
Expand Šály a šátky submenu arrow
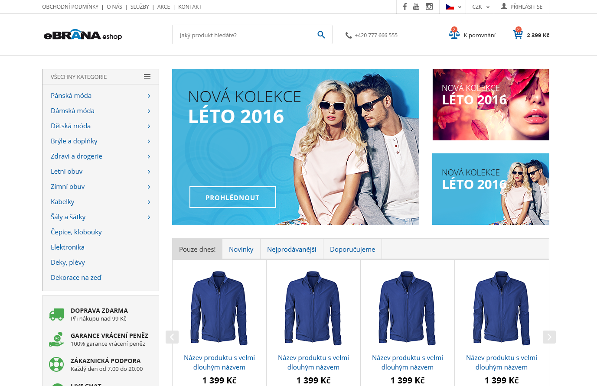click(149, 217)
